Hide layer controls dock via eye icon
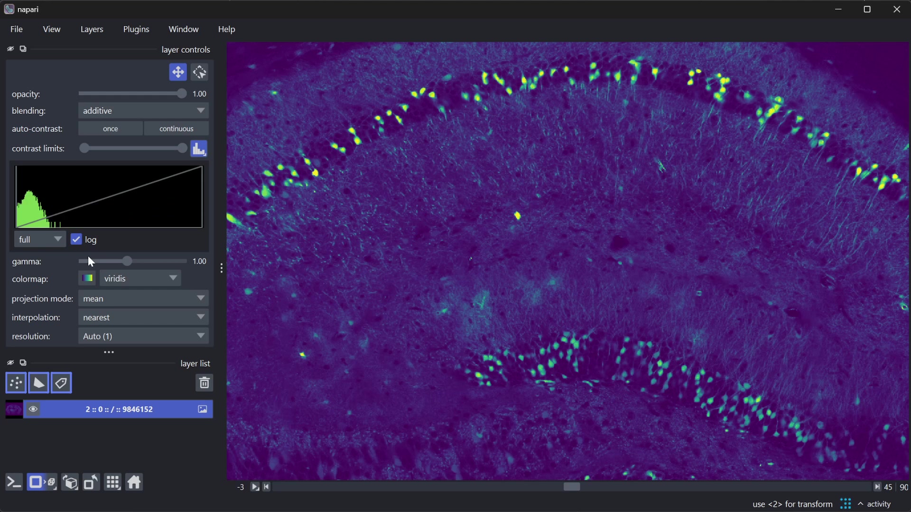Screen dimensions: 911x512 [x=10, y=49]
